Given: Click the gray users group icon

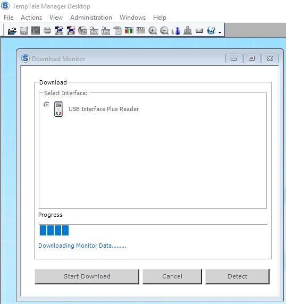Looking at the screenshot, I should [188, 31].
